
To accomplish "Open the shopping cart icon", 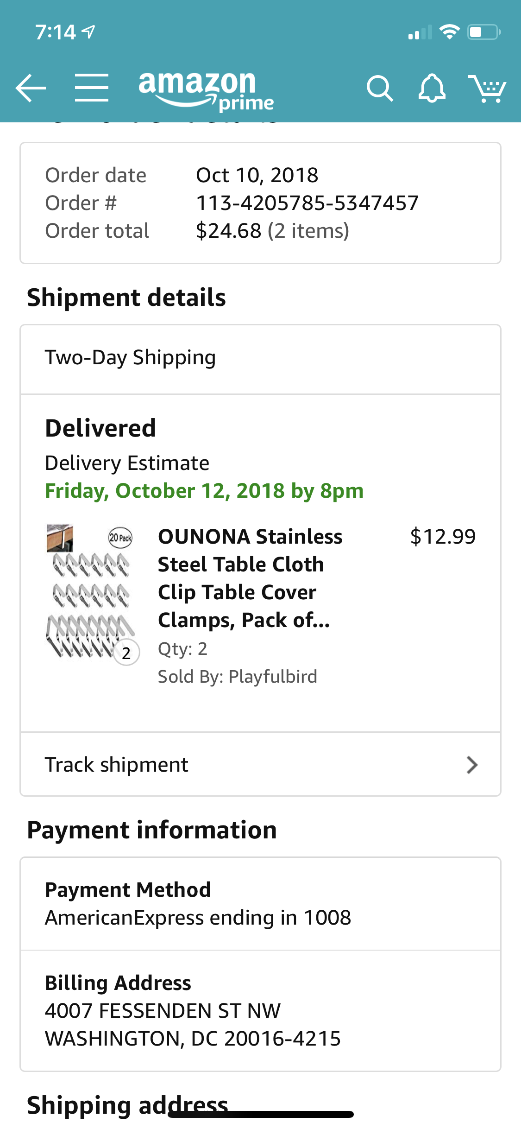I will coord(487,88).
